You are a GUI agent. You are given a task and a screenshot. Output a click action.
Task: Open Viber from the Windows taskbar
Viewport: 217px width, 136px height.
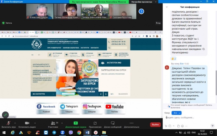coord(71,132)
